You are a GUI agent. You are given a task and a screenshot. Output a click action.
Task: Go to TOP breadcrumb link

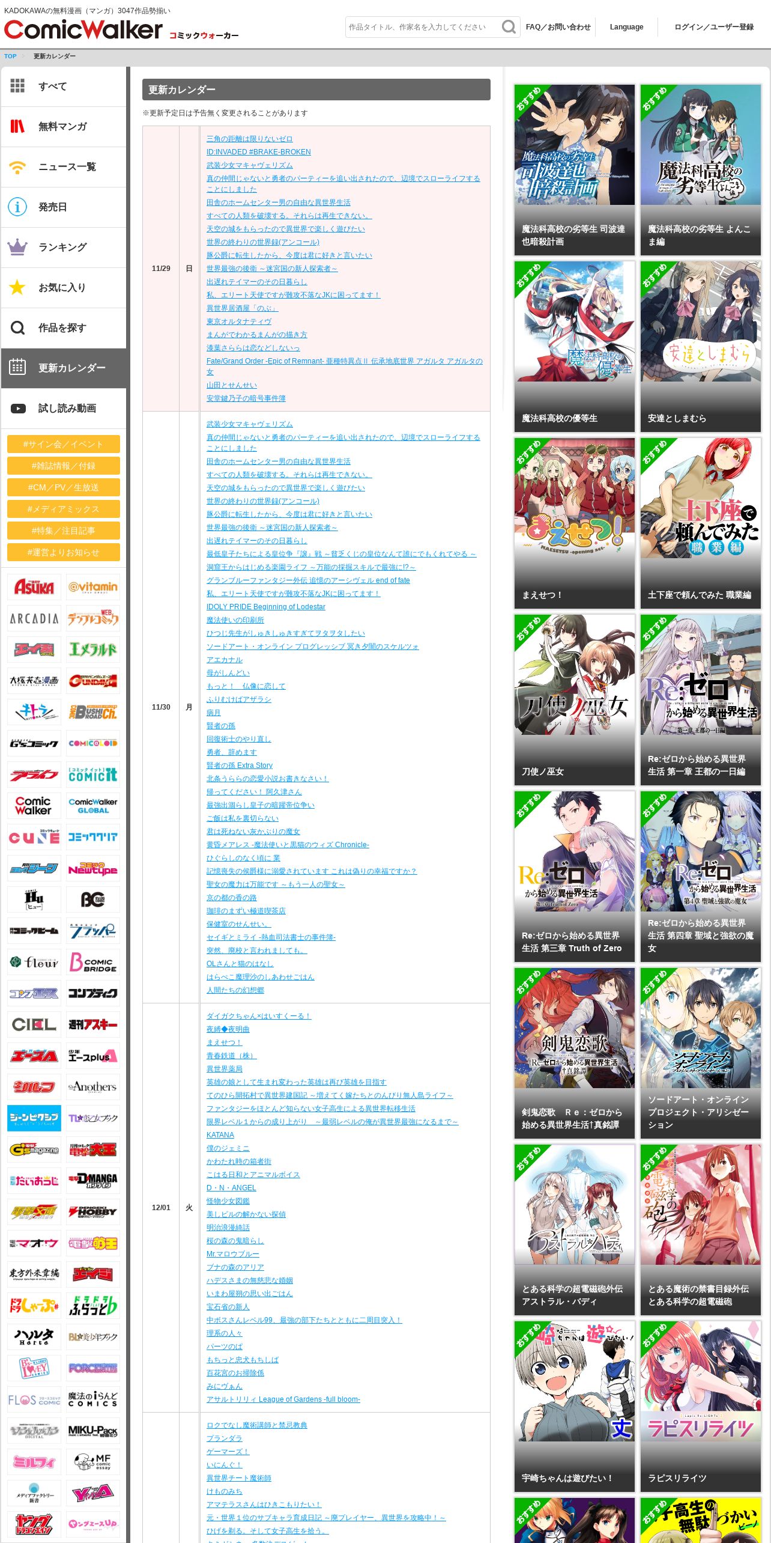pyautogui.click(x=10, y=56)
